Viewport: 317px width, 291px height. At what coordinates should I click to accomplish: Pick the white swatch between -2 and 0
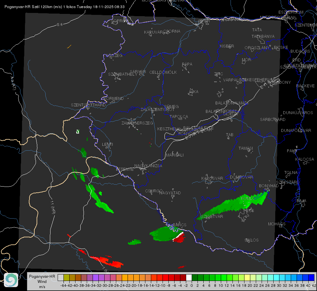pyautogui.click(x=189, y=277)
